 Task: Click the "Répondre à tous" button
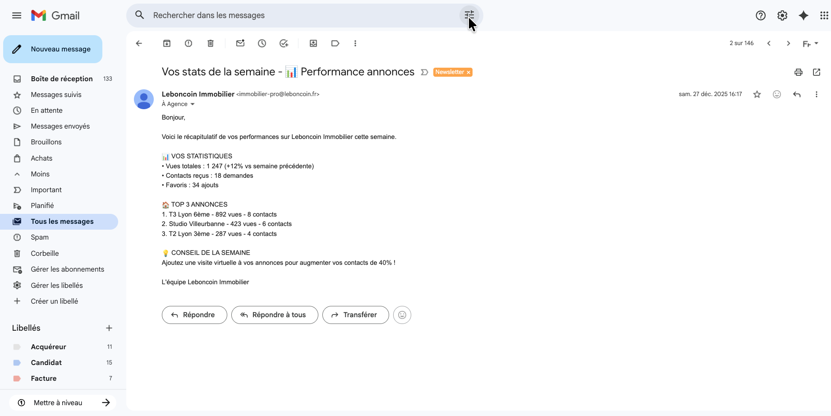(275, 315)
